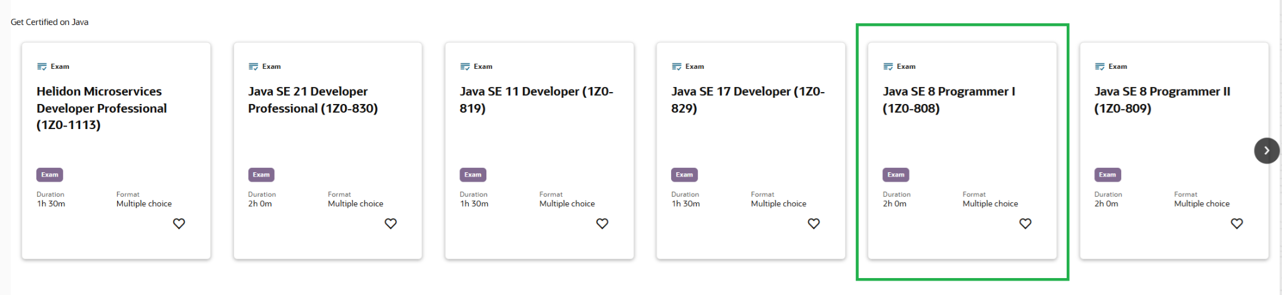
Task: Favorite the Helidon Microservices exam with heart icon
Action: pos(179,224)
